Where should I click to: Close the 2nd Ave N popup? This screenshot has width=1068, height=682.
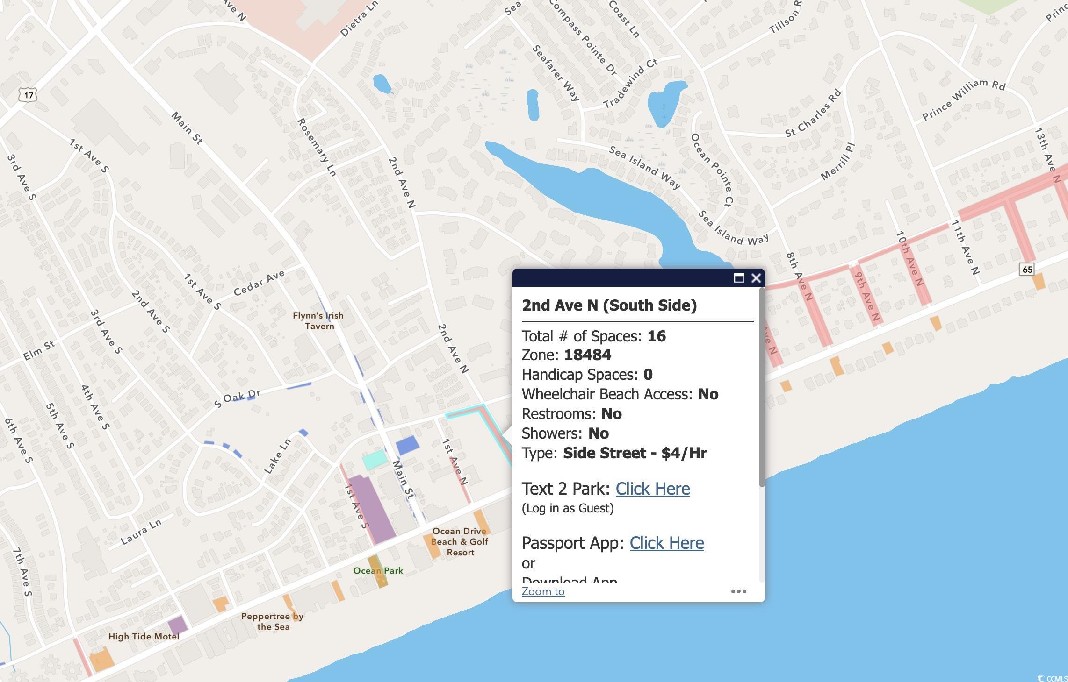[x=756, y=278]
